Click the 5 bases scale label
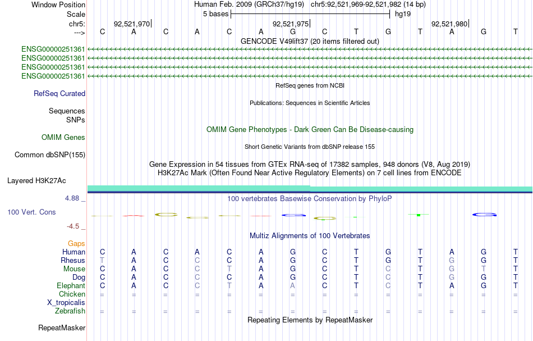This screenshot has height=341, width=533. (215, 14)
